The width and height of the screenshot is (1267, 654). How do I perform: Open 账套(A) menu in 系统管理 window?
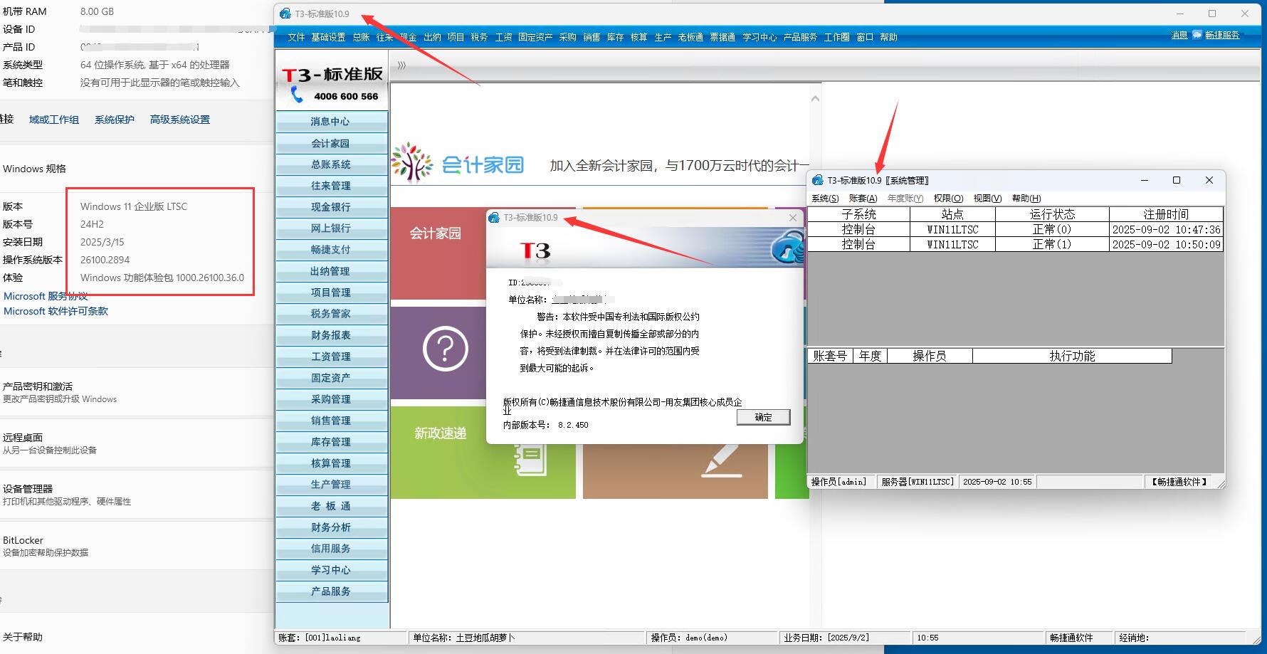pyautogui.click(x=863, y=199)
